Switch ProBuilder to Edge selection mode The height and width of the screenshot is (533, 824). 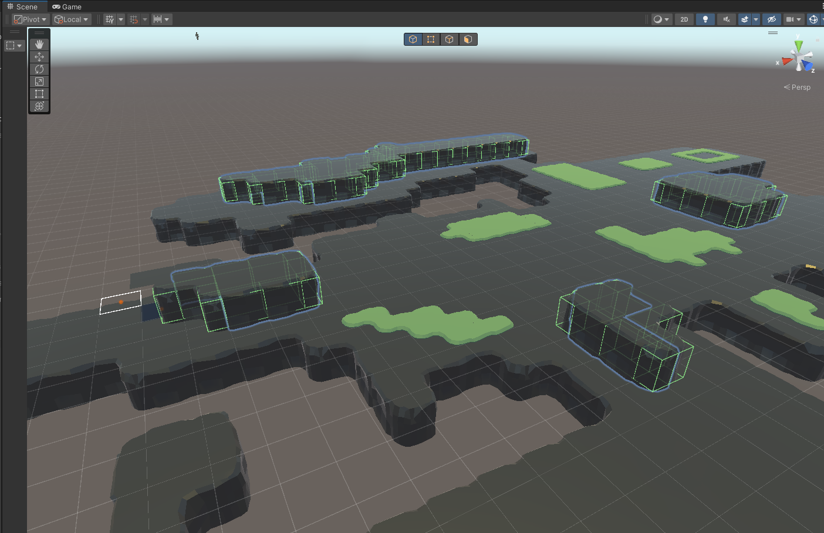point(449,39)
